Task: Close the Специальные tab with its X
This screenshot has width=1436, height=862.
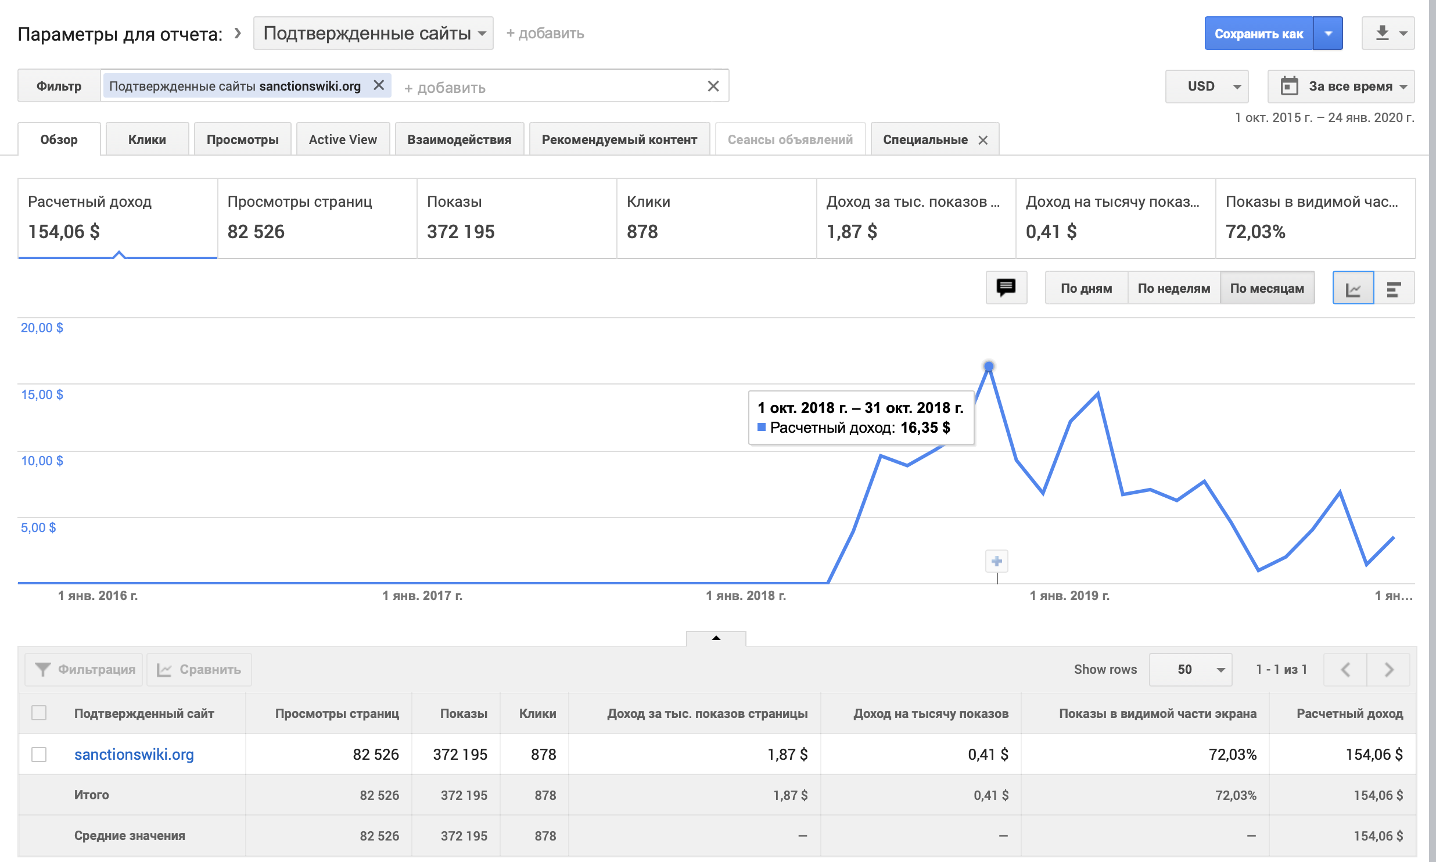Action: [983, 140]
